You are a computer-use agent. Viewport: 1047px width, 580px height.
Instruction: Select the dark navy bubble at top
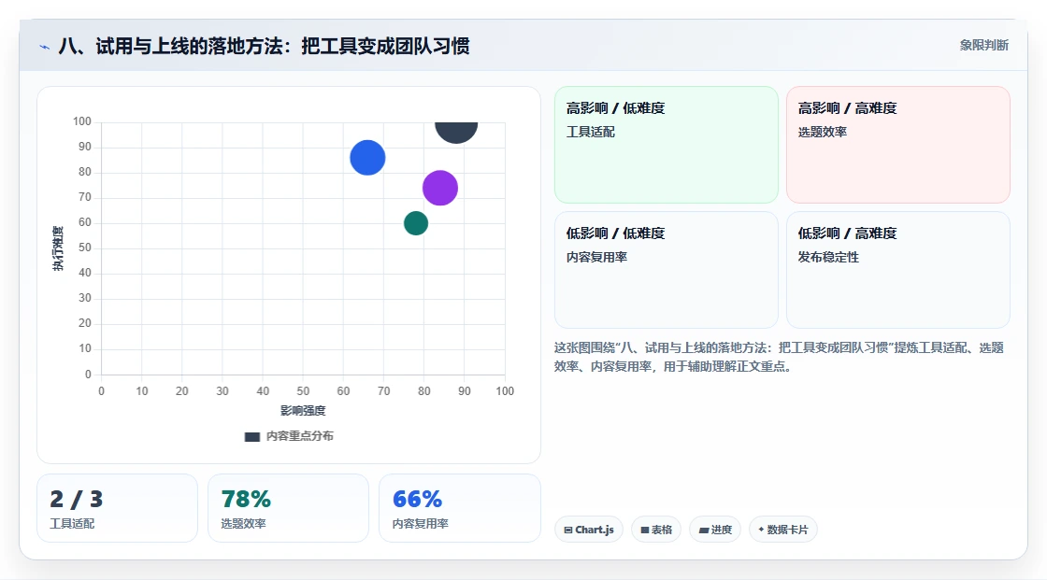click(456, 132)
